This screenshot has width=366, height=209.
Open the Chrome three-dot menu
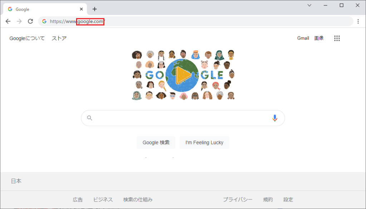[x=358, y=21]
